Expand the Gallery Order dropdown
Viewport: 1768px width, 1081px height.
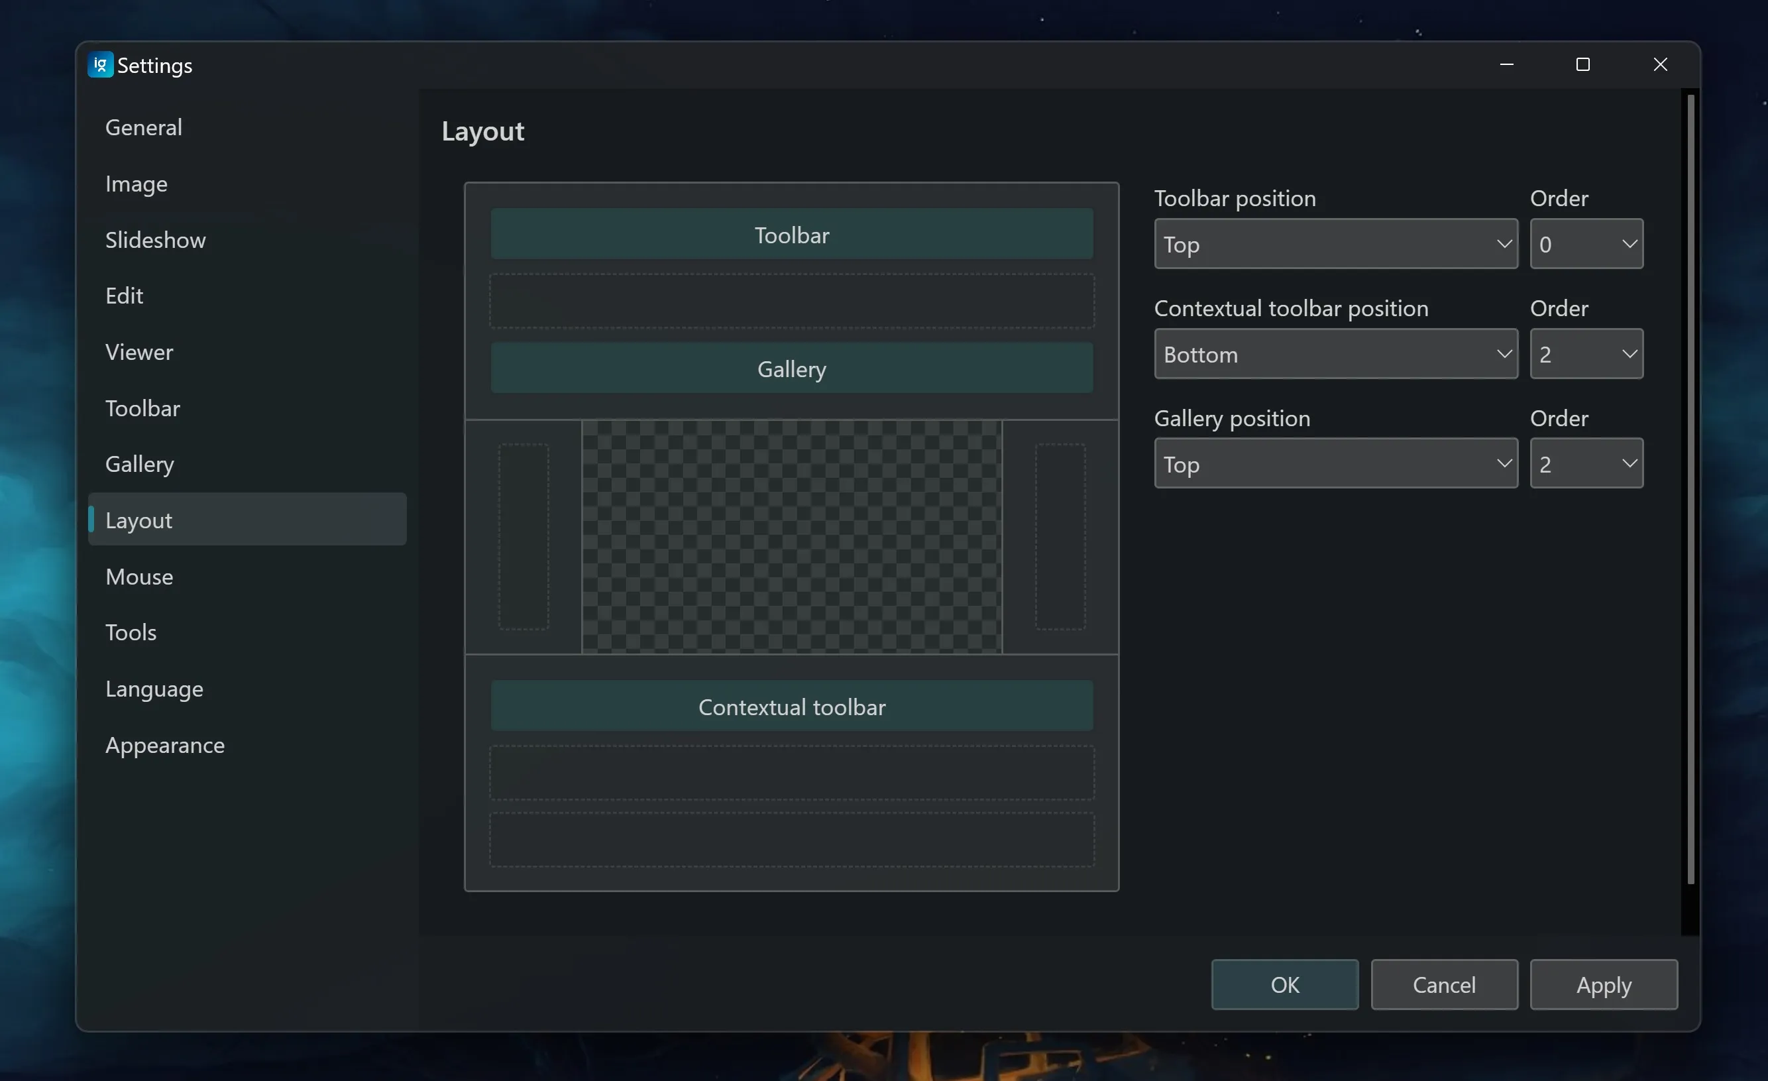tap(1586, 464)
